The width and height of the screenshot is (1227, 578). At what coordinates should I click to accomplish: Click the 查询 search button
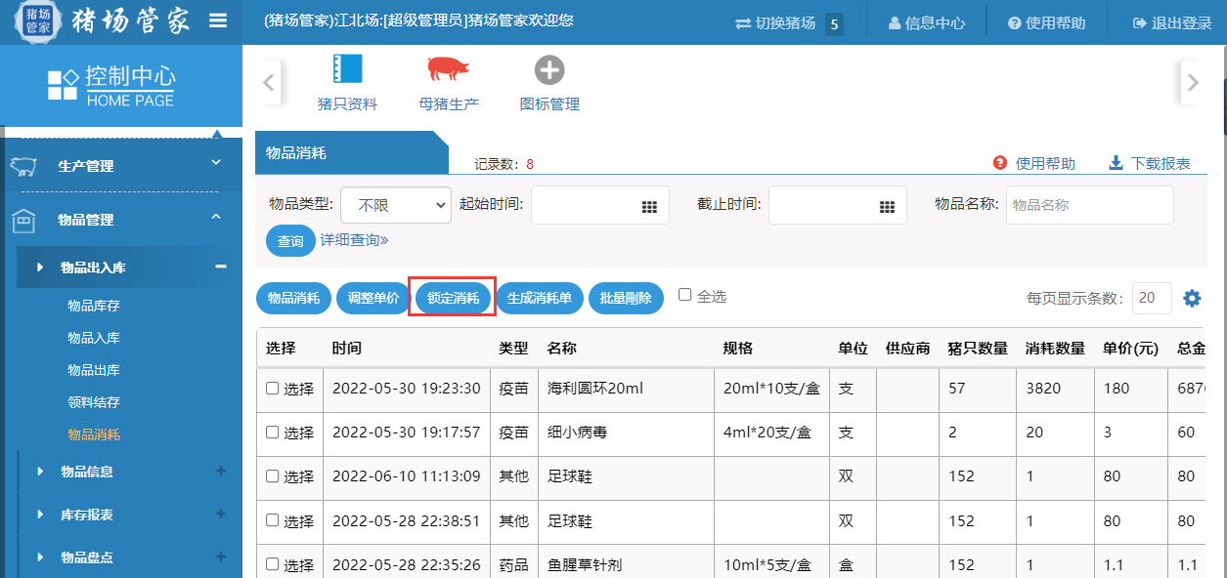(290, 241)
